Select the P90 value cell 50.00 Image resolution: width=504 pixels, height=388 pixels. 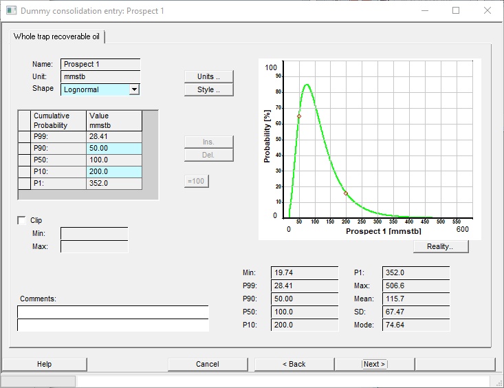coord(114,148)
